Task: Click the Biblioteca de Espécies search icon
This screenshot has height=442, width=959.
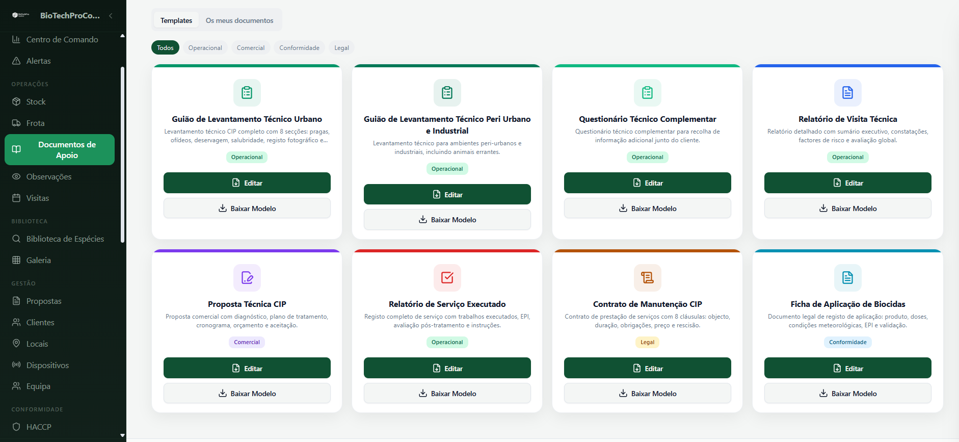Action: (x=16, y=239)
